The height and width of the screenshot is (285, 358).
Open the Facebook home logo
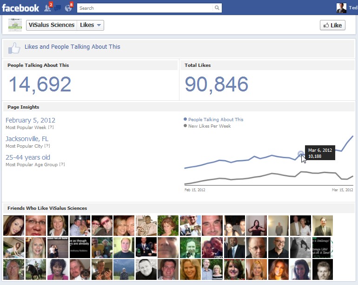(x=20, y=8)
